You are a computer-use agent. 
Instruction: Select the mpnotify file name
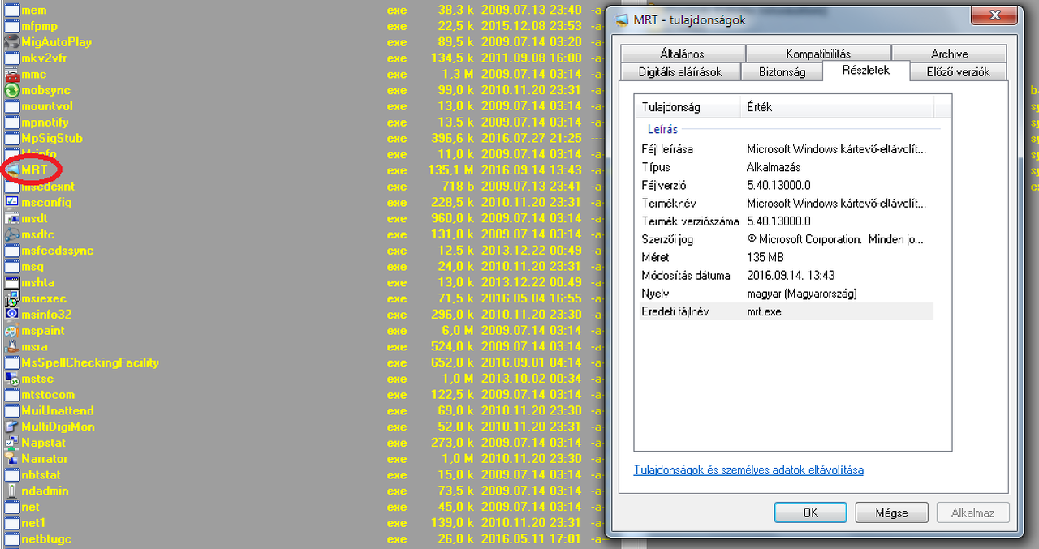coord(45,122)
